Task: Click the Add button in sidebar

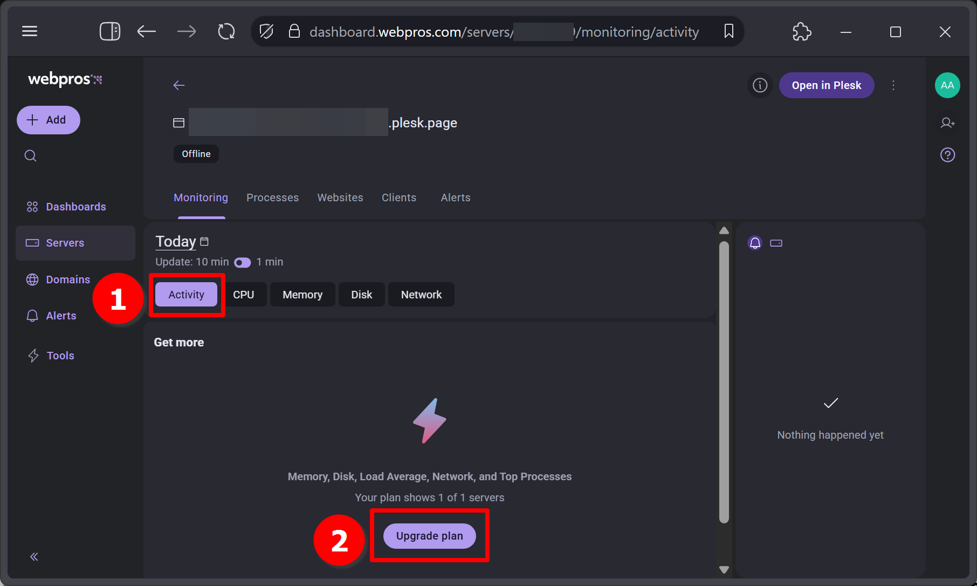Action: tap(49, 120)
